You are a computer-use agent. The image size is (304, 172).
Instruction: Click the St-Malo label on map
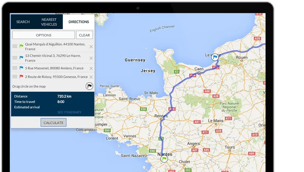point(151,93)
